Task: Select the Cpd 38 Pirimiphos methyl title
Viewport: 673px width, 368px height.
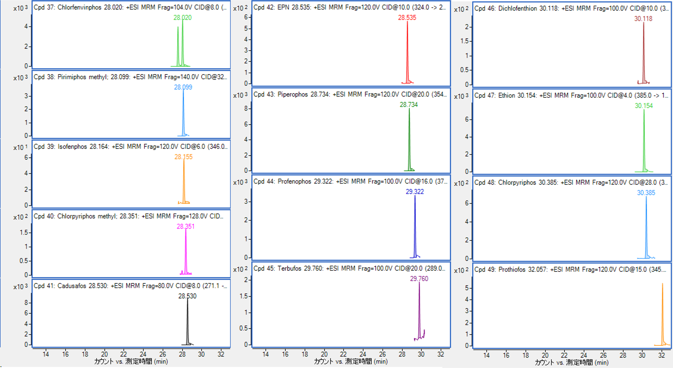Action: [130, 77]
